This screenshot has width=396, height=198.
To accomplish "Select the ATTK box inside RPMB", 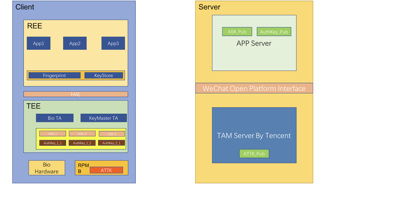I will pyautogui.click(x=106, y=170).
